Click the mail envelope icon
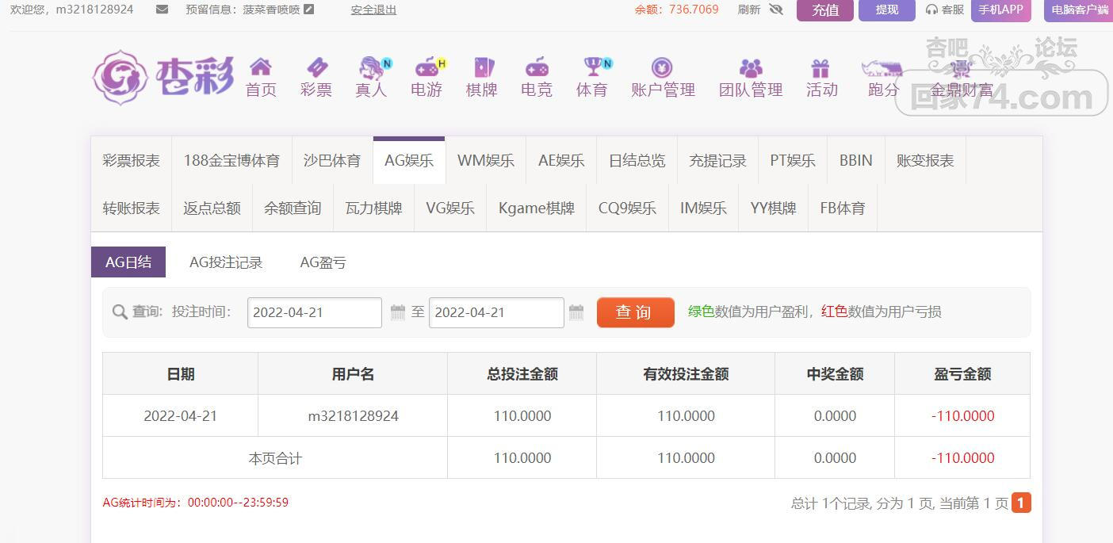This screenshot has width=1113, height=543. (x=162, y=10)
